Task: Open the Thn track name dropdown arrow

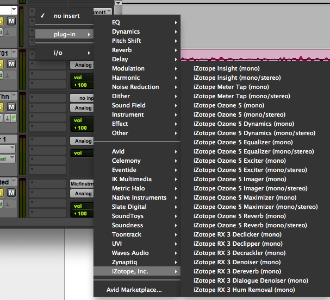Action: pos(14,95)
